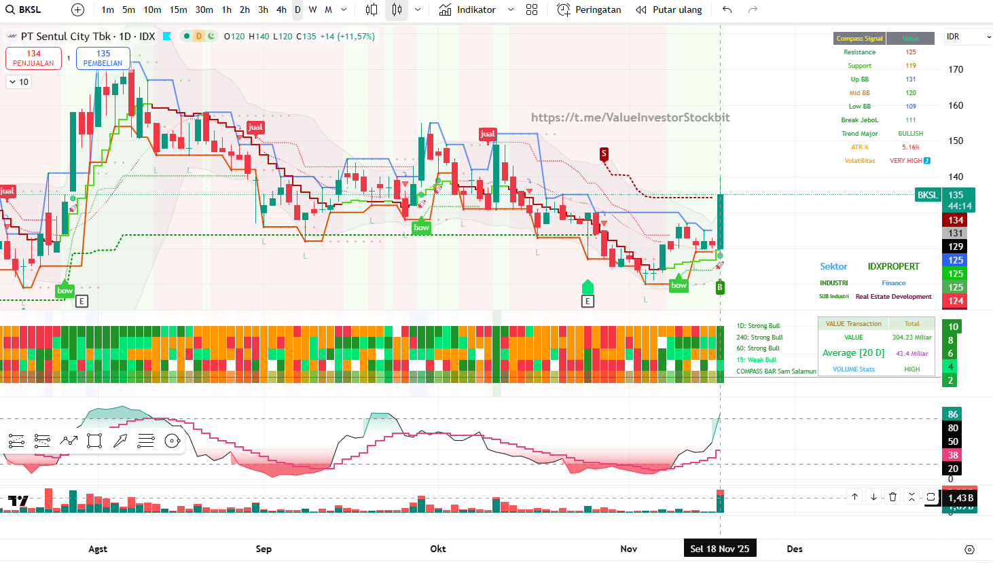Maximize the volume pane
This screenshot has height=563, width=993.
point(931,496)
